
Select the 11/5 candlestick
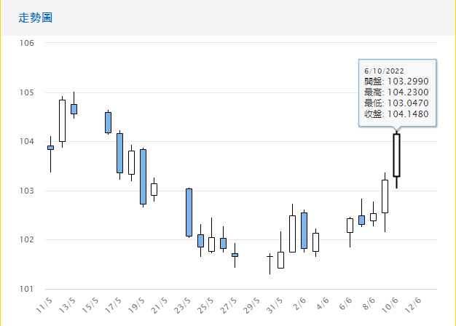pyautogui.click(x=50, y=148)
